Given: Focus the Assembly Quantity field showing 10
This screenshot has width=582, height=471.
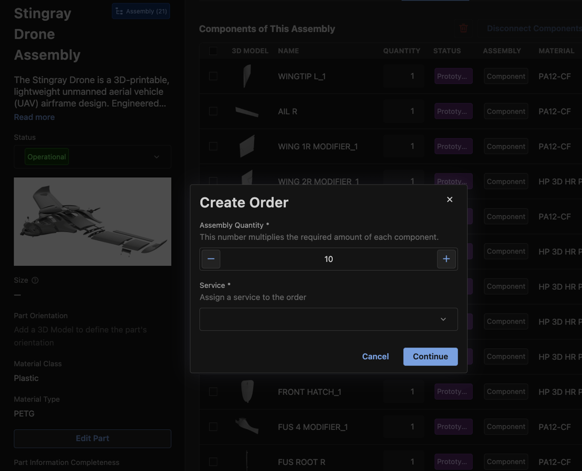Looking at the screenshot, I should click(x=329, y=259).
